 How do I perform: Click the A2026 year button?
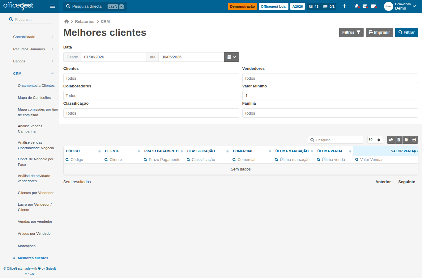click(x=297, y=6)
